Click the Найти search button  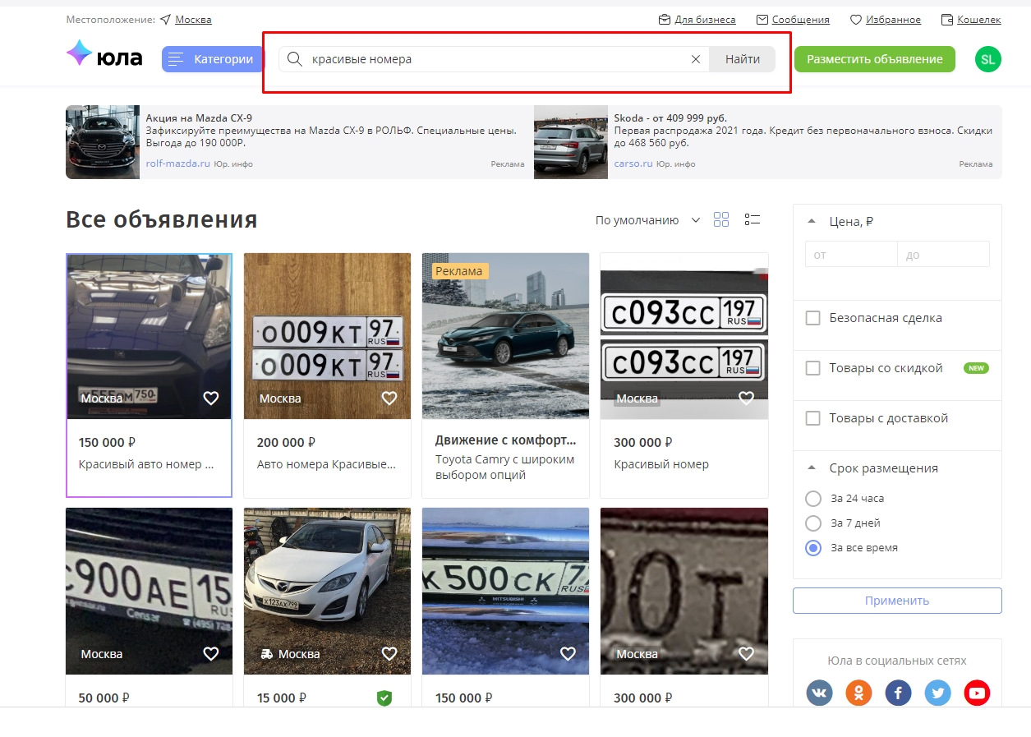click(743, 59)
